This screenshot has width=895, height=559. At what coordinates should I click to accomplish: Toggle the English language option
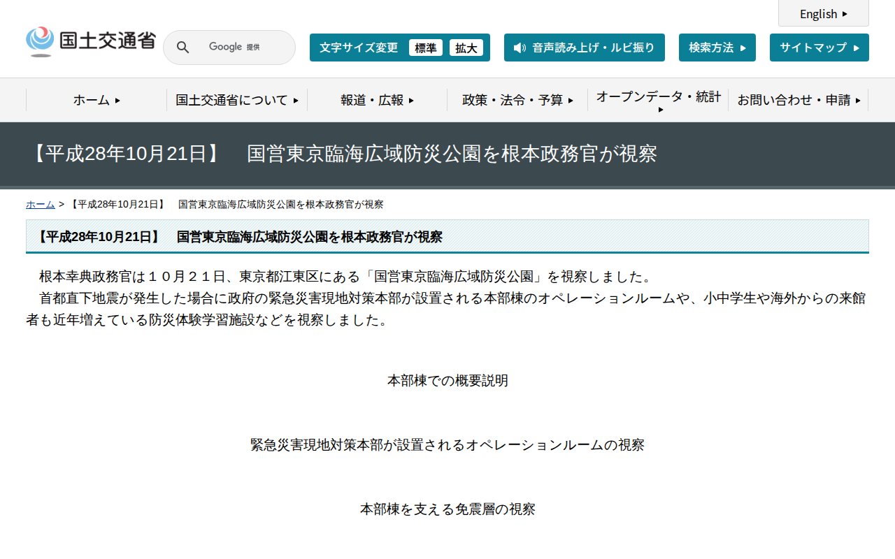coord(823,13)
